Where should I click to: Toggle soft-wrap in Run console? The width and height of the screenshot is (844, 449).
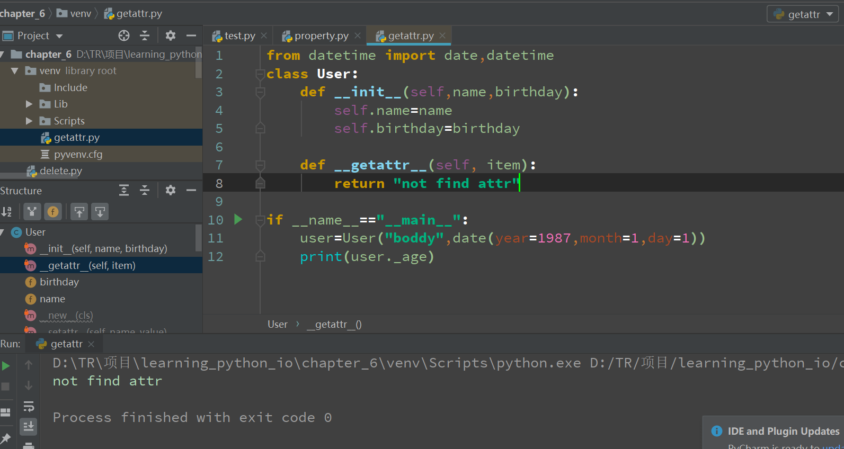point(29,406)
